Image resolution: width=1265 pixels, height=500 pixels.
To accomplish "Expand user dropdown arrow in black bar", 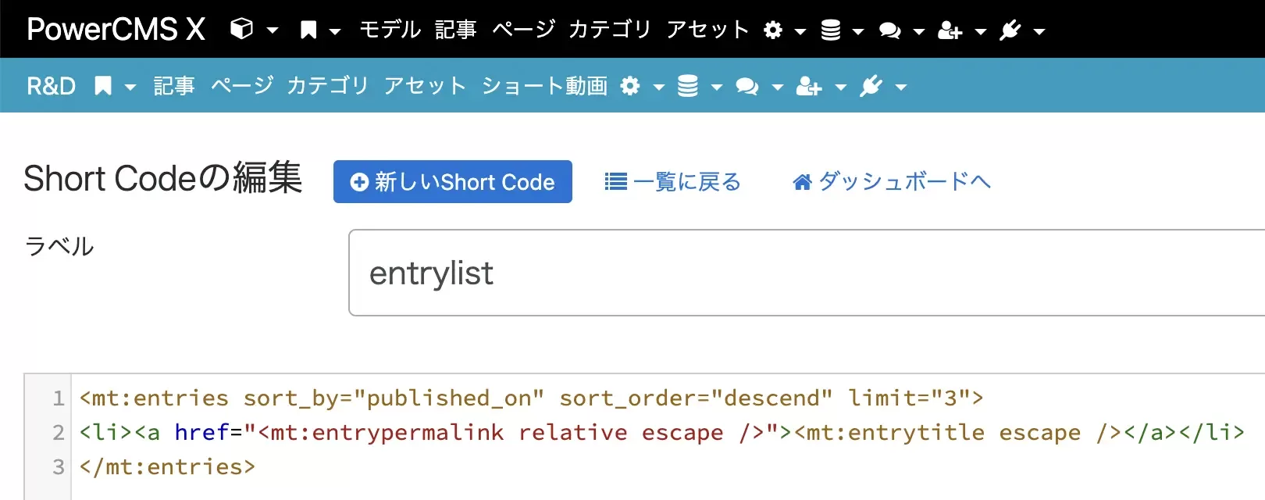I will 981,31.
